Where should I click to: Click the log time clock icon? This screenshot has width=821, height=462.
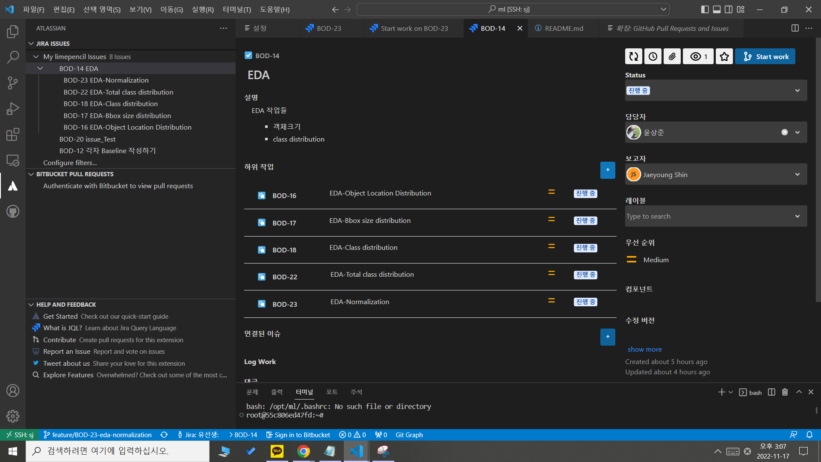tap(653, 56)
